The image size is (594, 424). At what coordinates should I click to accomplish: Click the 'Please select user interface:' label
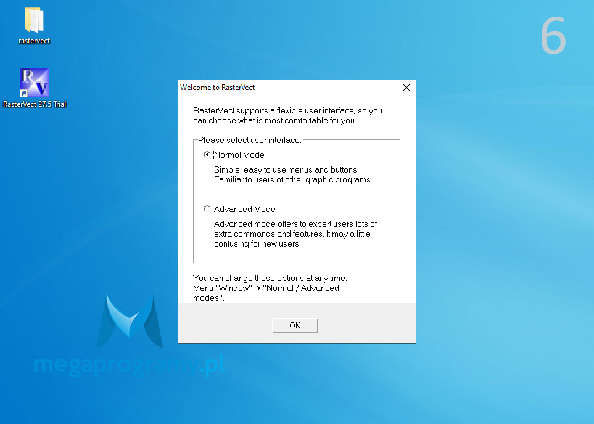tap(250, 140)
